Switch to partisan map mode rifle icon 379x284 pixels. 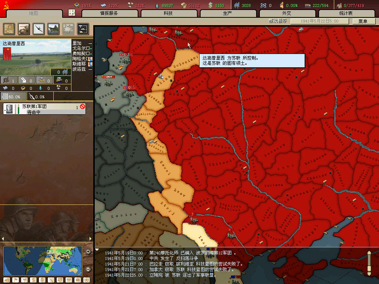click(x=51, y=280)
